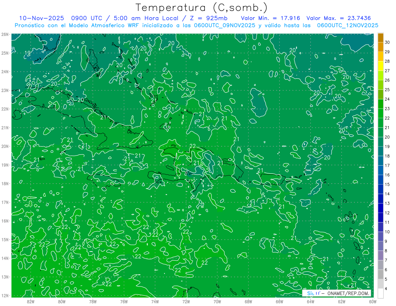Click the "20N" latitude axis label
The height and width of the screenshot is (306, 396).
[x=5, y=146]
